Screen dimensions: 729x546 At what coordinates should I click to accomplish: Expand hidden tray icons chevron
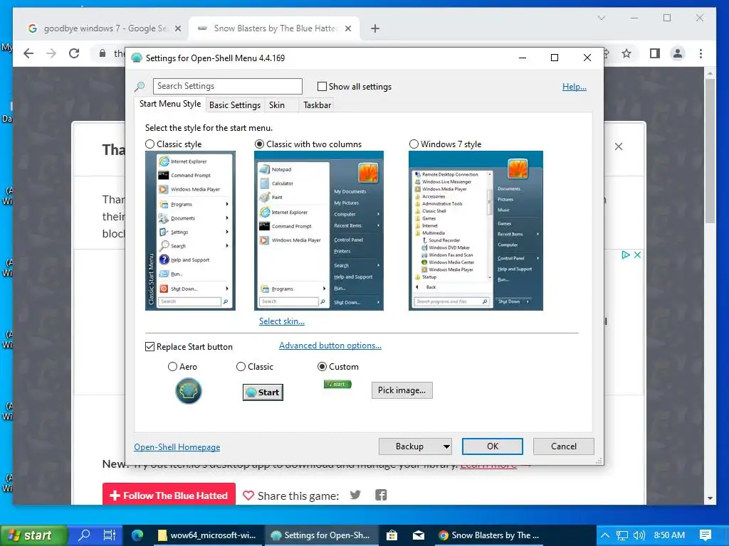[x=605, y=535]
